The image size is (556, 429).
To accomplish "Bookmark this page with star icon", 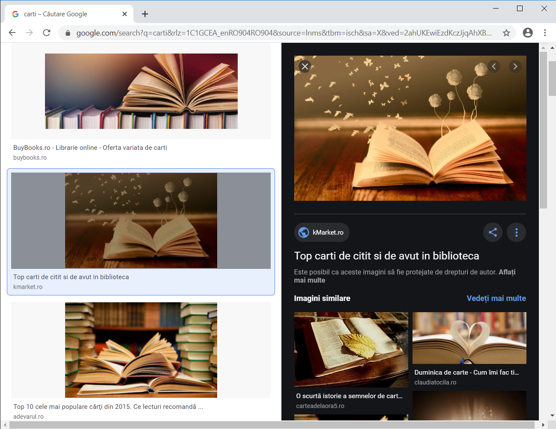I will click(x=506, y=33).
